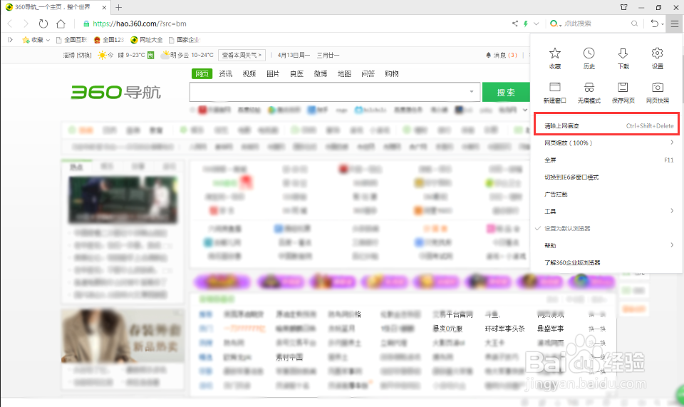Open a new tab with plus button
Screen dimensions: 684x407
coord(119,7)
